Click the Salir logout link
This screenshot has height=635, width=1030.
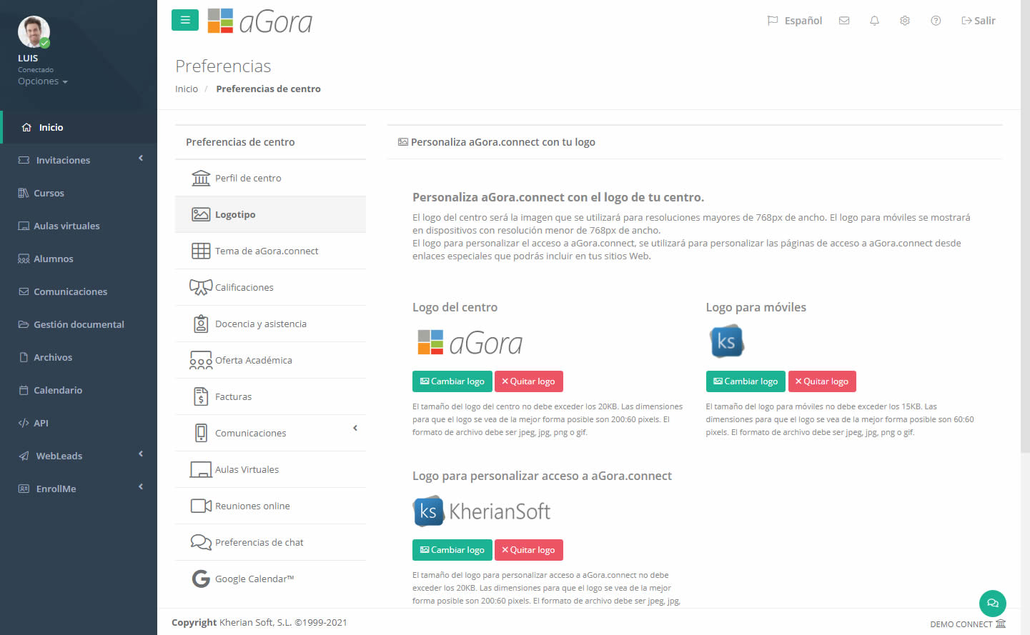coord(978,21)
